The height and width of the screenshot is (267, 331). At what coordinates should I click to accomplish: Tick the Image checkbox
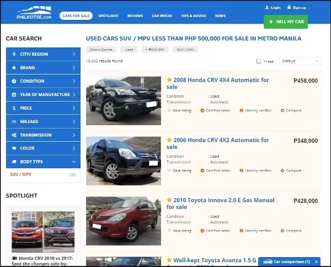click(259, 61)
